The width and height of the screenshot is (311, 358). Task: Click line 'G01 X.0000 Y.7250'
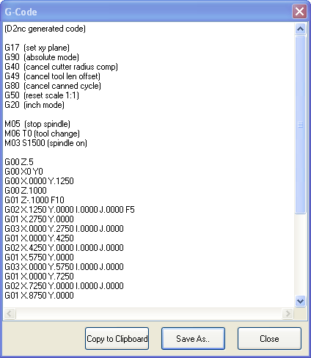[x=39, y=277]
